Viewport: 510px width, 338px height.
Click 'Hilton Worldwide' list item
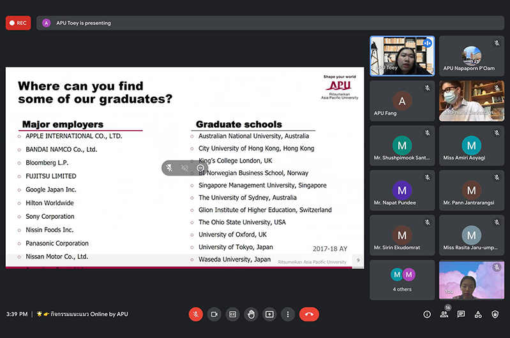[49, 203]
